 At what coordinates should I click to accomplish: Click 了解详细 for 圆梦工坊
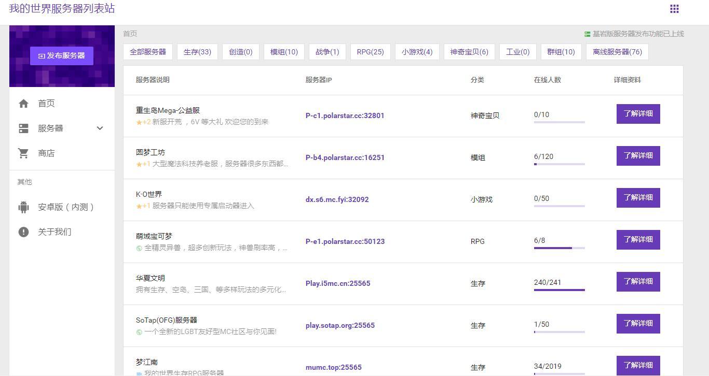(x=638, y=156)
